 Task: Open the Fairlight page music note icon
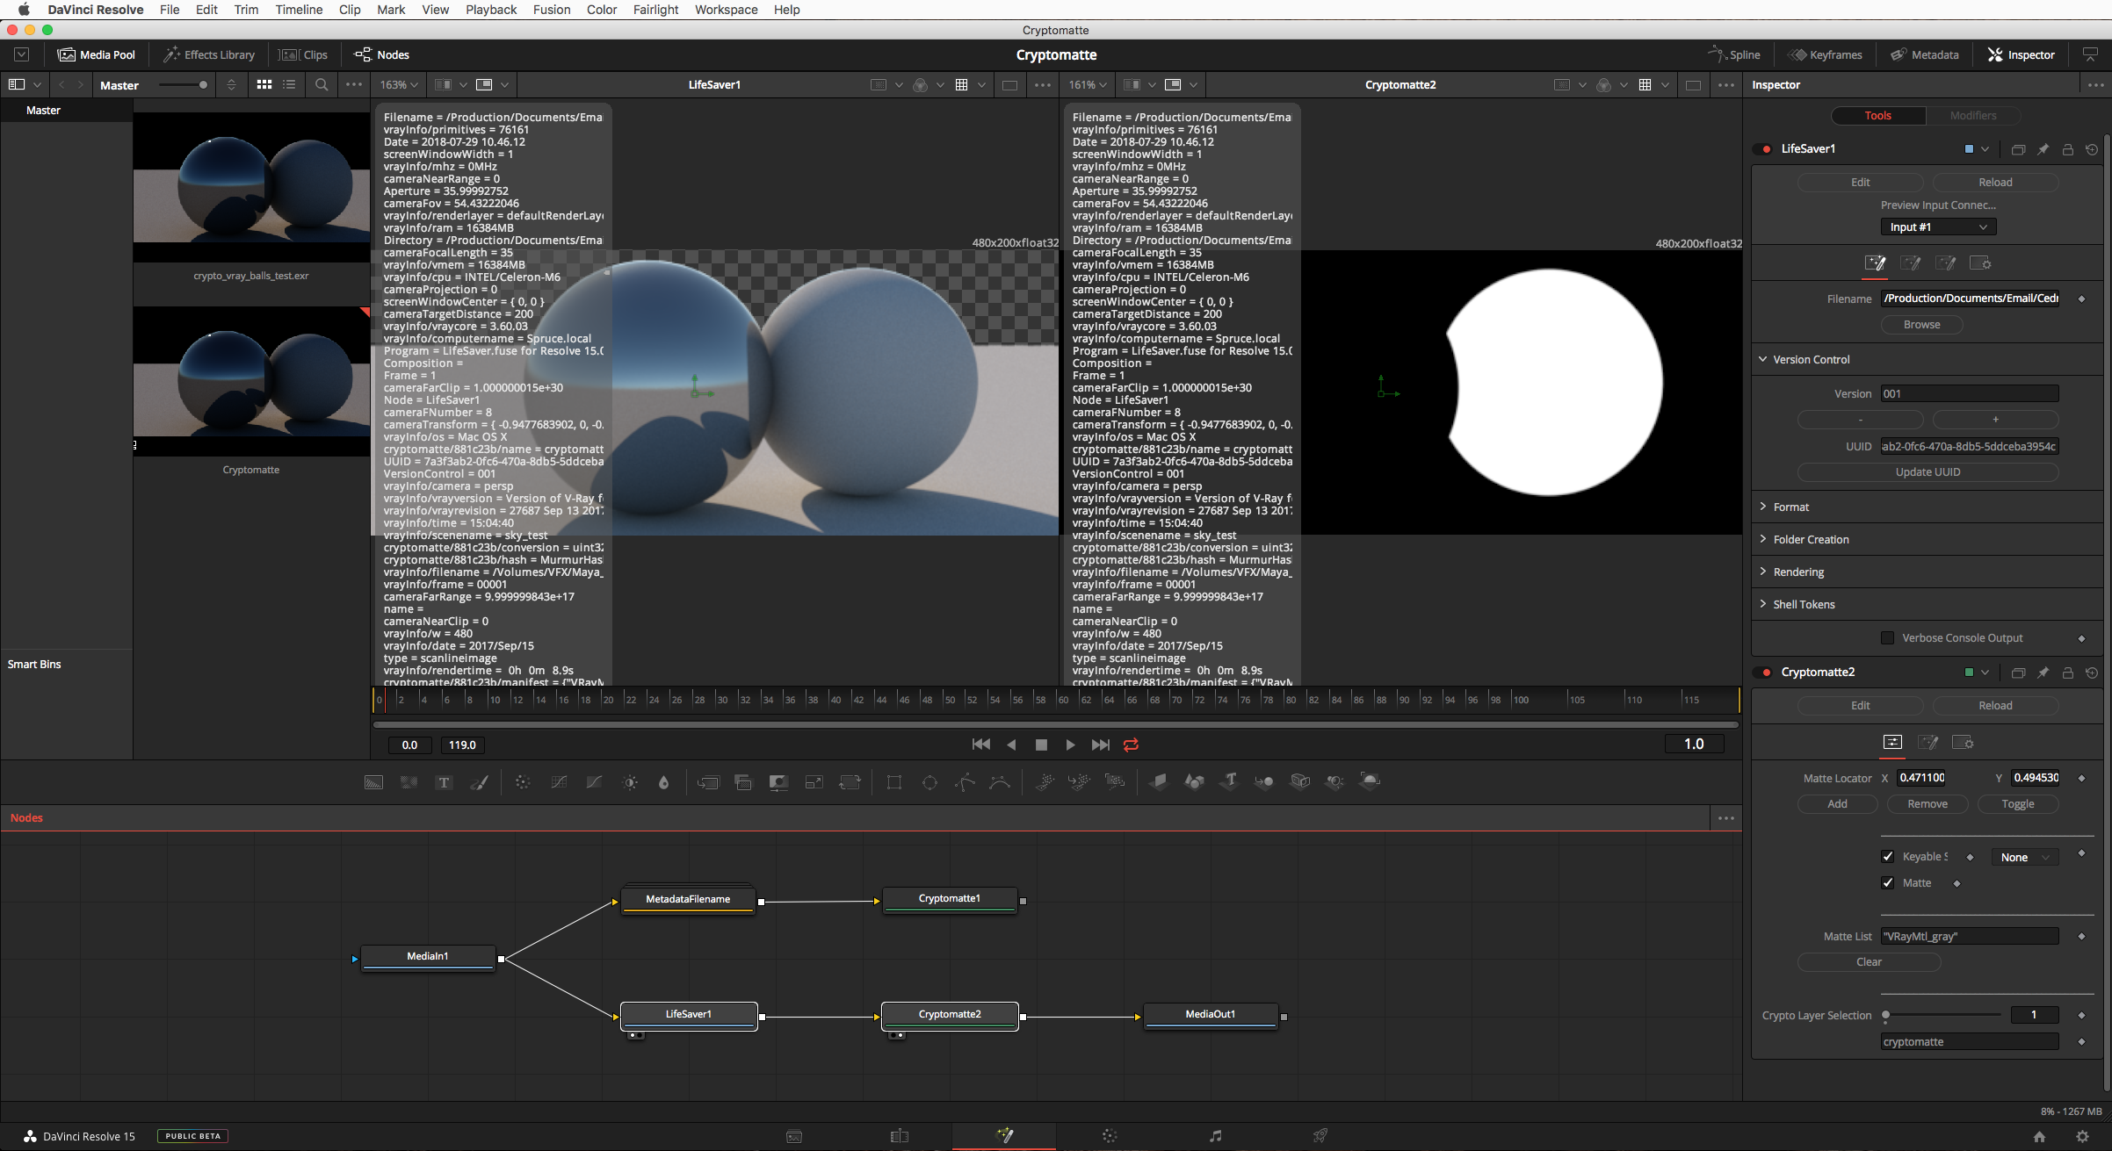click(1215, 1135)
